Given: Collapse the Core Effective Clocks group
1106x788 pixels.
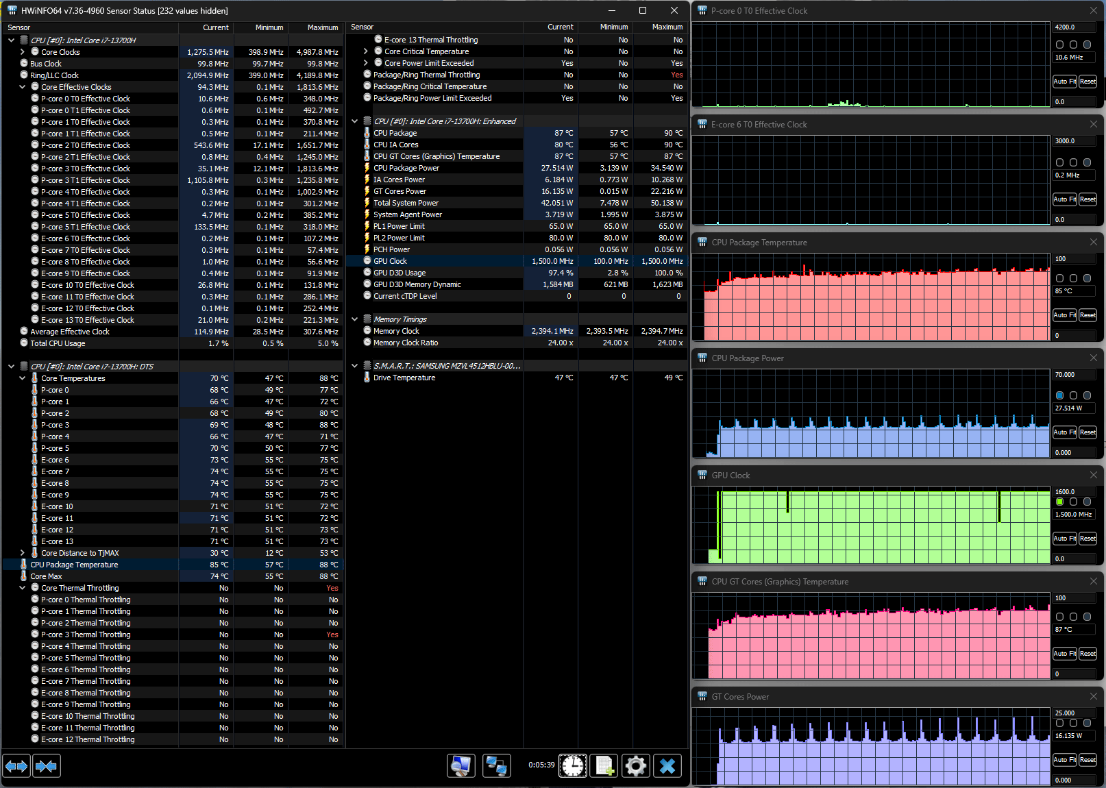Looking at the screenshot, I should click(x=23, y=87).
